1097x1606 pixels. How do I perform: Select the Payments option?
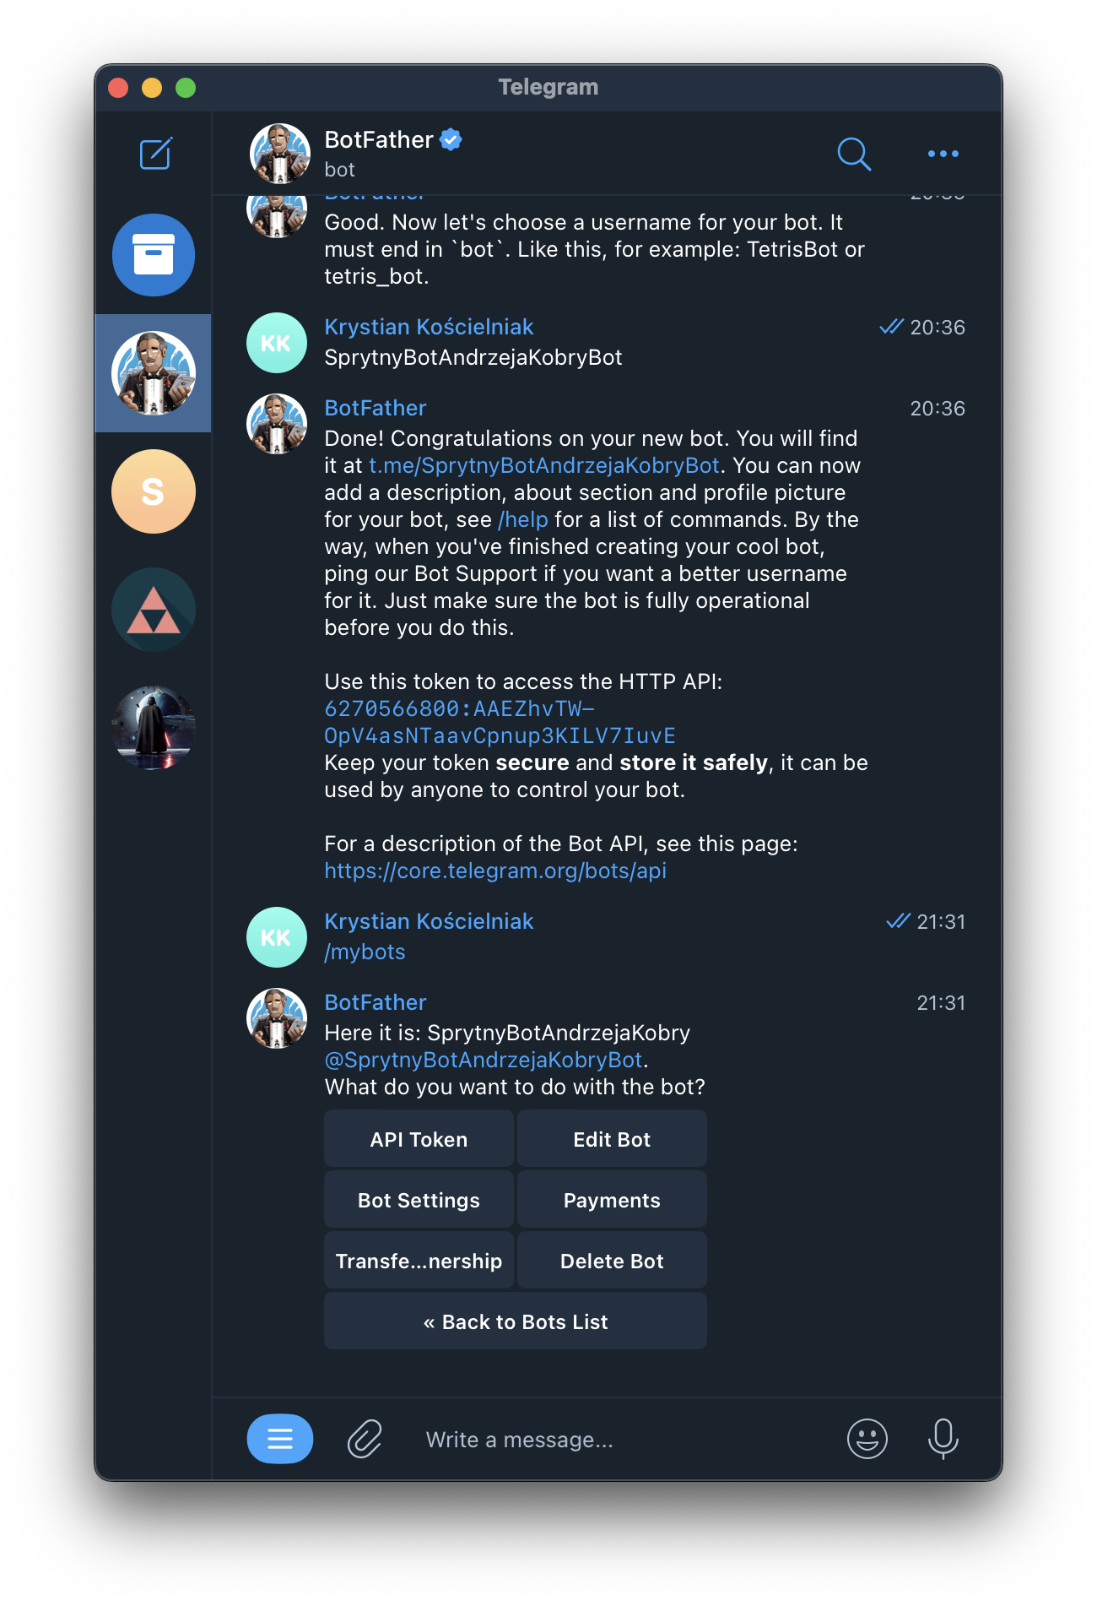click(x=612, y=1200)
